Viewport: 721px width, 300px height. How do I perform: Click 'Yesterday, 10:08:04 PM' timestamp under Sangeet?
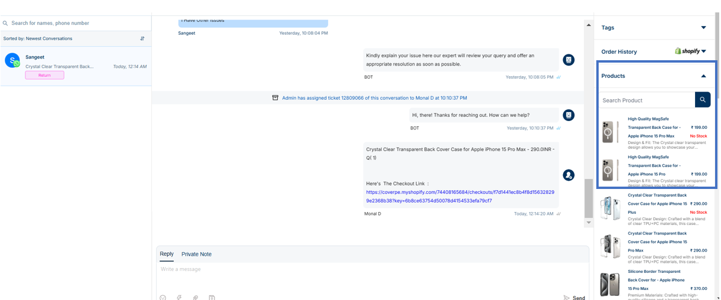[x=304, y=33]
